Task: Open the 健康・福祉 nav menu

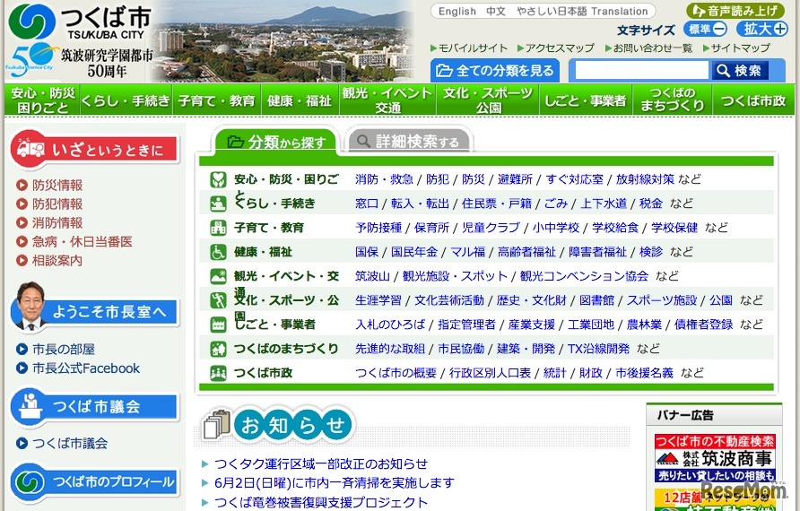Action: 300,100
